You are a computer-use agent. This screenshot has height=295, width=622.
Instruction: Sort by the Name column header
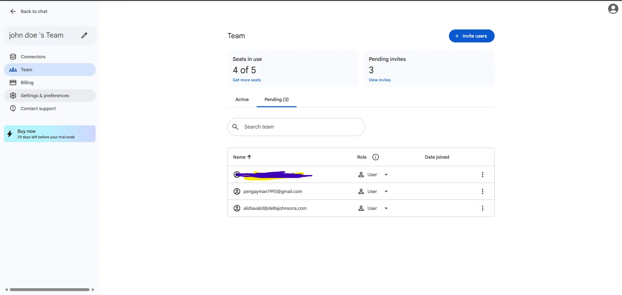tap(239, 157)
